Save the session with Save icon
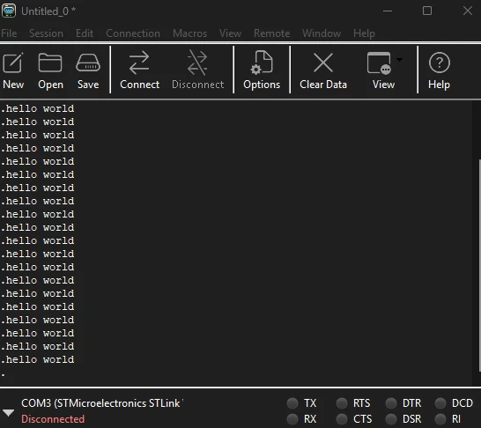The image size is (481, 428). [x=88, y=70]
